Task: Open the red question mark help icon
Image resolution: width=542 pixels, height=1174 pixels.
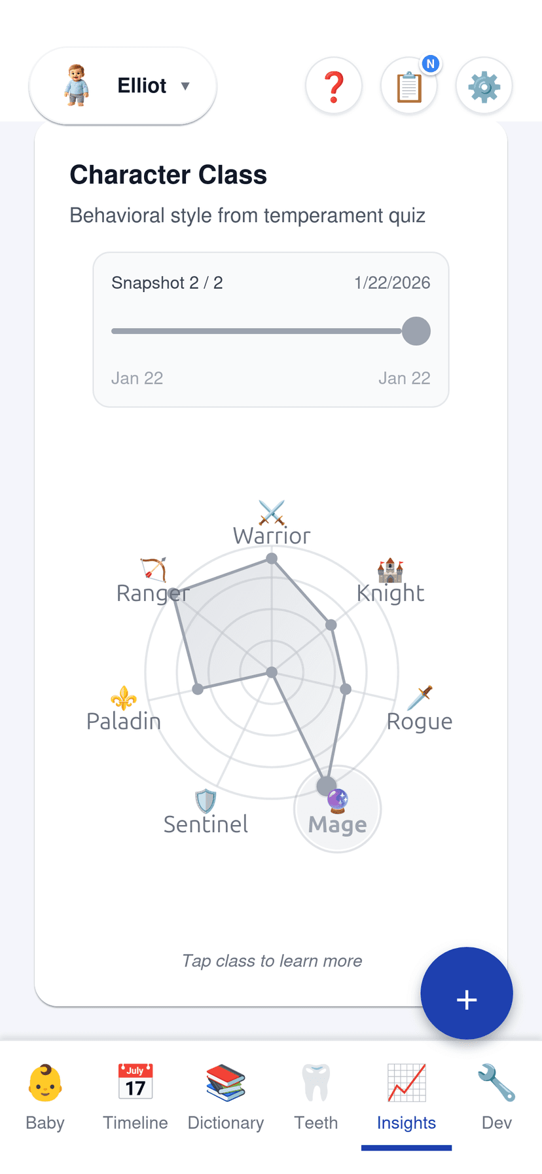Action: 334,86
